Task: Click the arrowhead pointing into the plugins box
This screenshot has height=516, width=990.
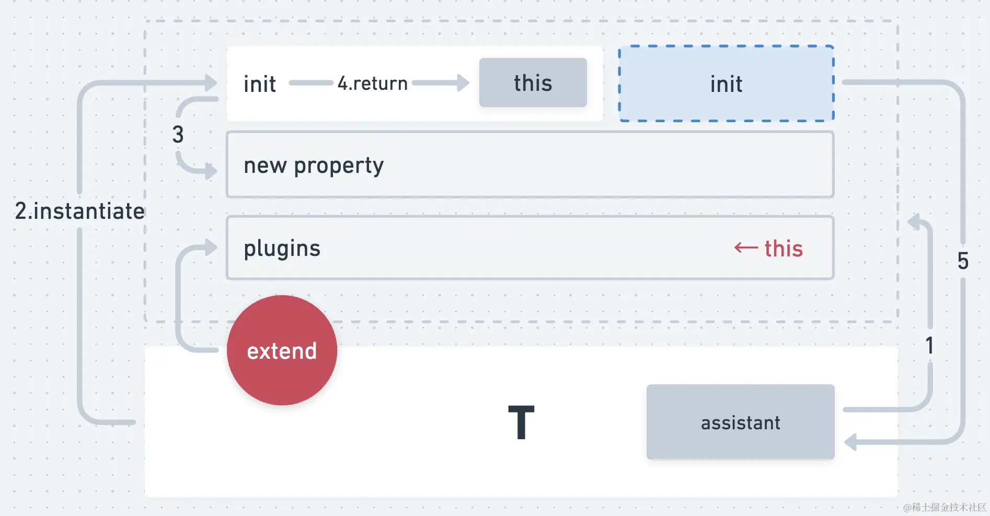Action: tap(211, 247)
